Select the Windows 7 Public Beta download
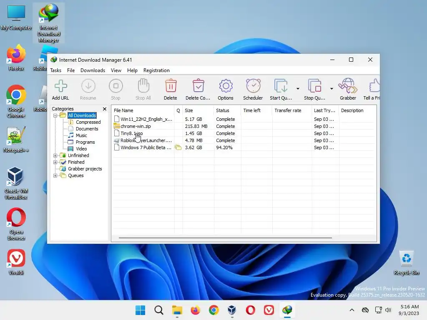Image resolution: width=427 pixels, height=320 pixels. 244,147
